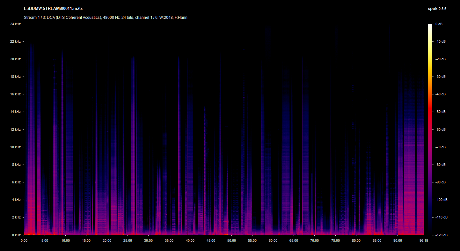460x251 pixels.
Task: Click the 6 kHz frequency axis label
Action: pos(16,182)
